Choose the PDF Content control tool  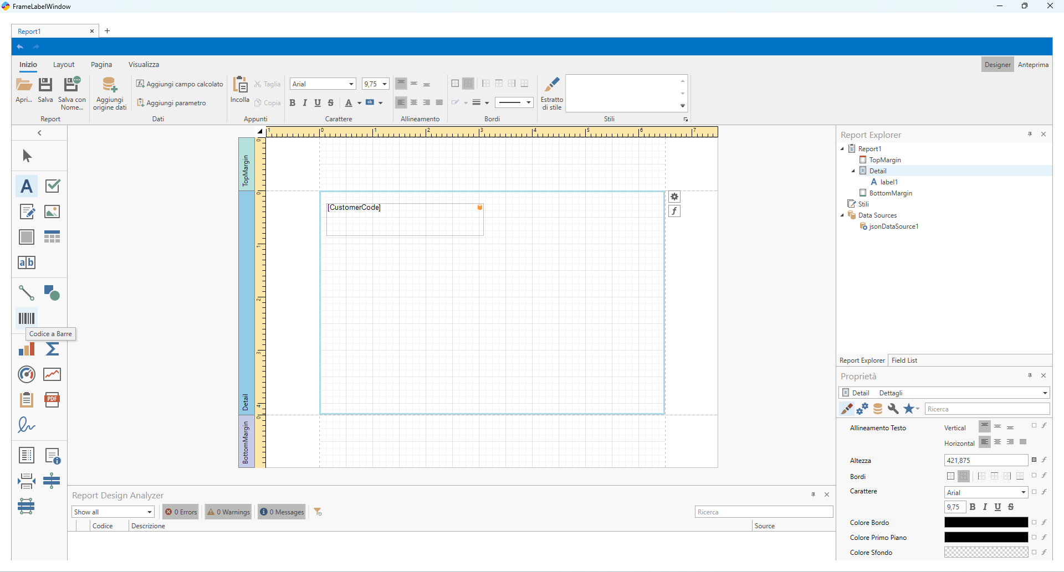(x=52, y=400)
